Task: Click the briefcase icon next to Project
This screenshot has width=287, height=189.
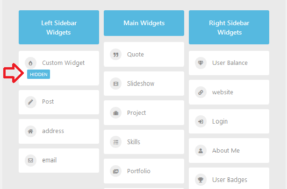Action: (x=115, y=113)
